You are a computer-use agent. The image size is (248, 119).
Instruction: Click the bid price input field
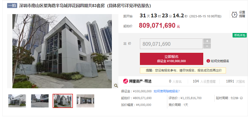click(x=171, y=44)
